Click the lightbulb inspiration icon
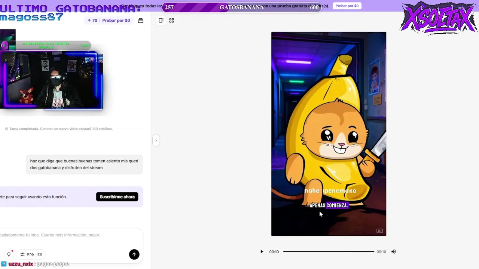This screenshot has width=479, height=269. [9, 254]
